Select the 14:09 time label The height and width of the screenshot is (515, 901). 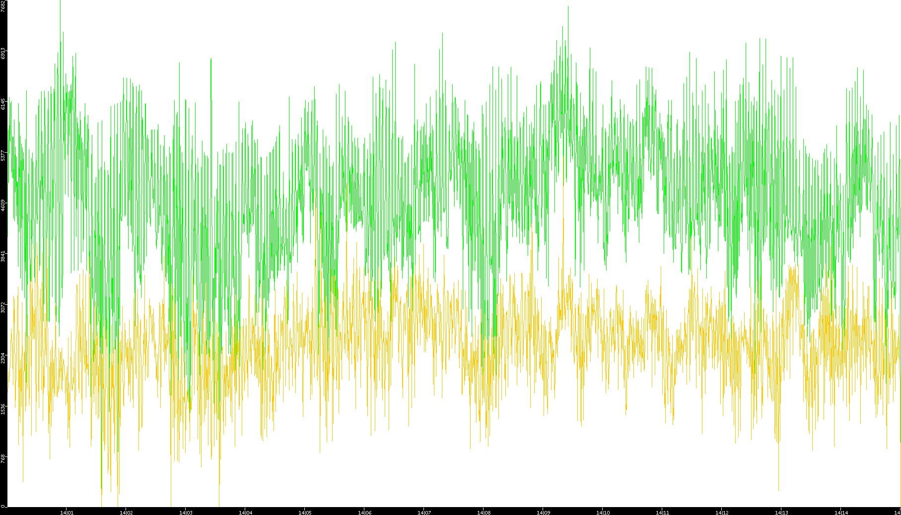point(544,513)
